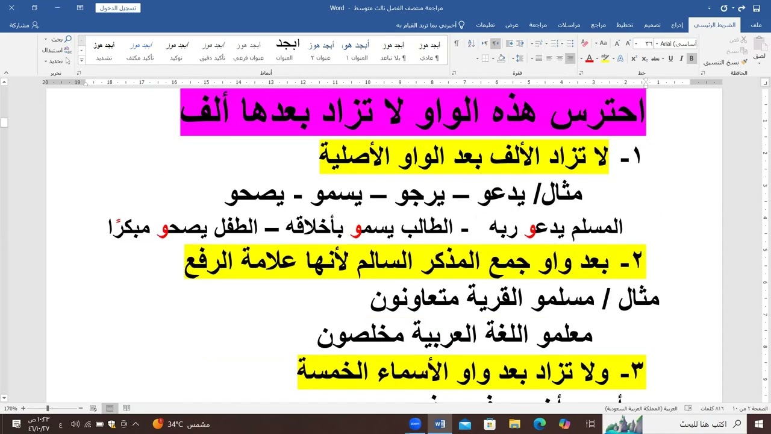
Task: Toggle Underline formatting
Action: (x=670, y=58)
